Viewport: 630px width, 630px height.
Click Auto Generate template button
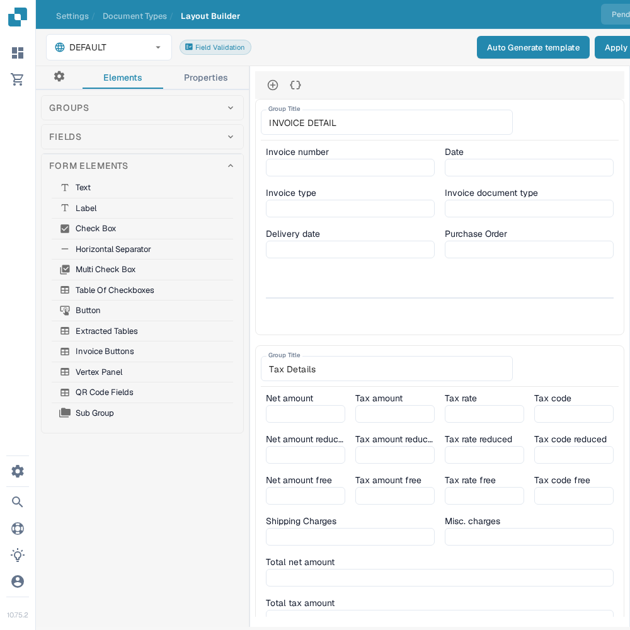click(533, 47)
